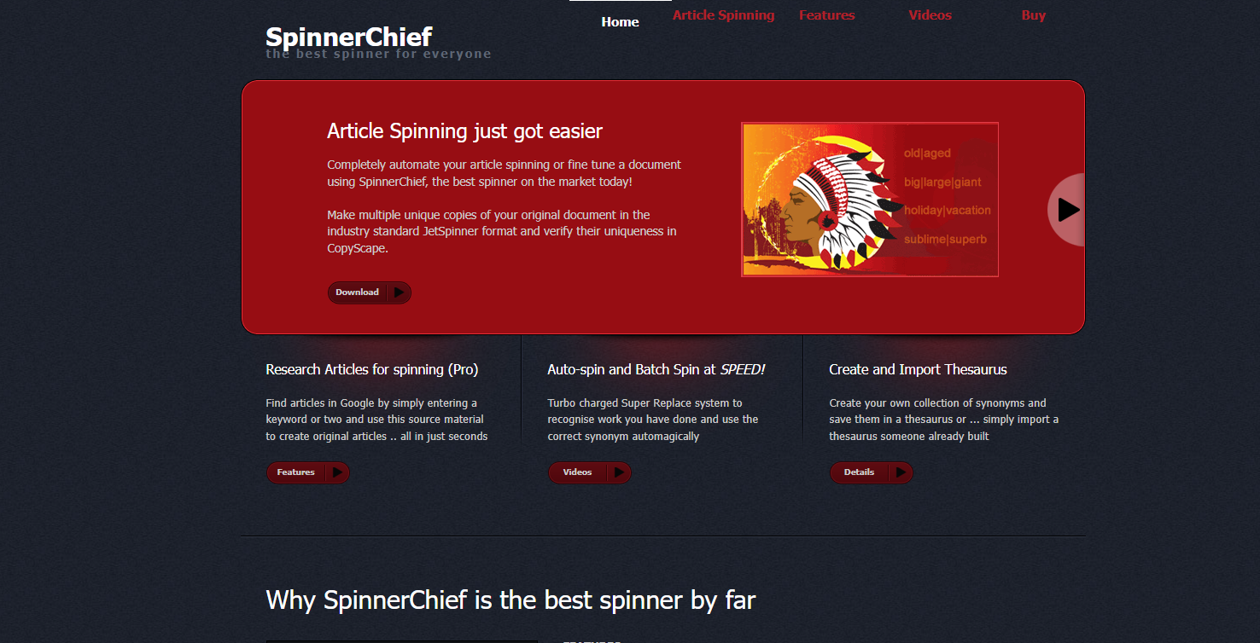Open the Videos navigation item
Viewport: 1260px width, 643px height.
(x=930, y=15)
